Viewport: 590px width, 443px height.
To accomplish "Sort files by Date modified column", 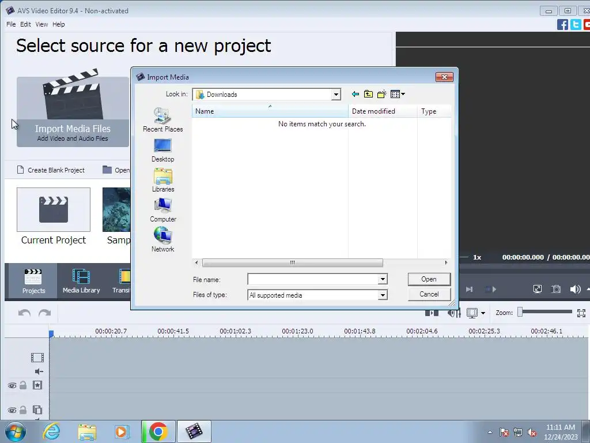I will (x=383, y=111).
